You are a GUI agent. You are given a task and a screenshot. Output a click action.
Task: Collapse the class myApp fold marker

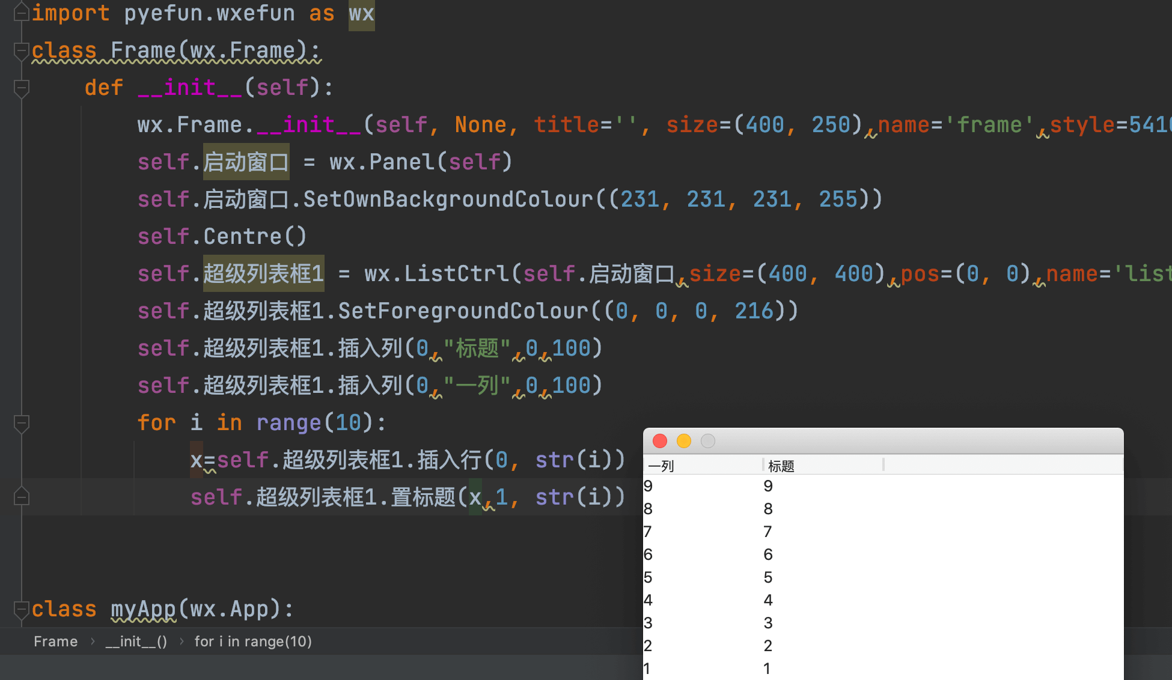click(x=22, y=610)
